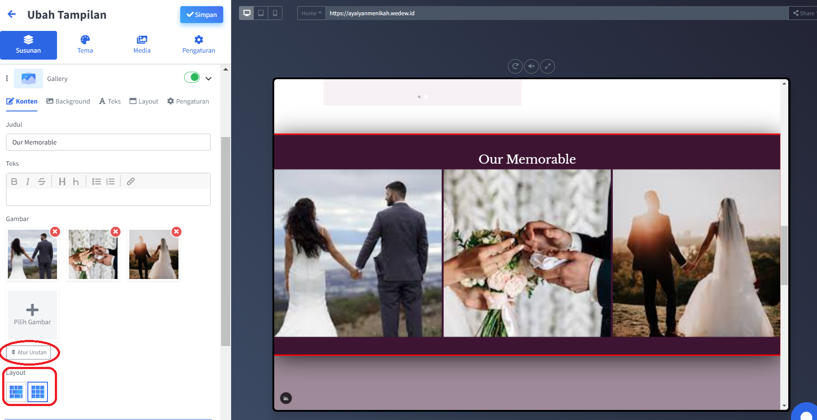Select the bouquet hands thumbnail
Screen dimensions: 817x420
click(93, 255)
